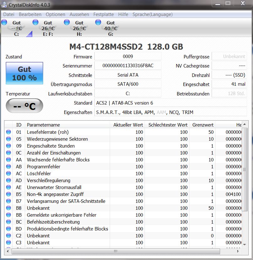Click status dot for Programmfehler row
Viewport: 253px width, 260px height.
tap(8, 166)
